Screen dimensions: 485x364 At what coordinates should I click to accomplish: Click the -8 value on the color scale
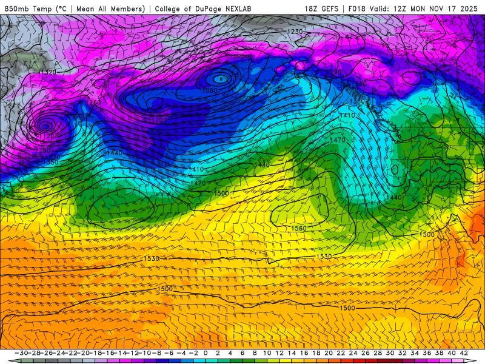point(157,353)
